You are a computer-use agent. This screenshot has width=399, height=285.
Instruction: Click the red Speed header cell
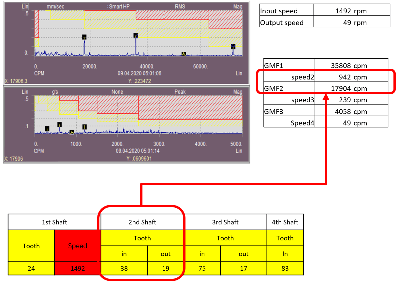pos(78,246)
